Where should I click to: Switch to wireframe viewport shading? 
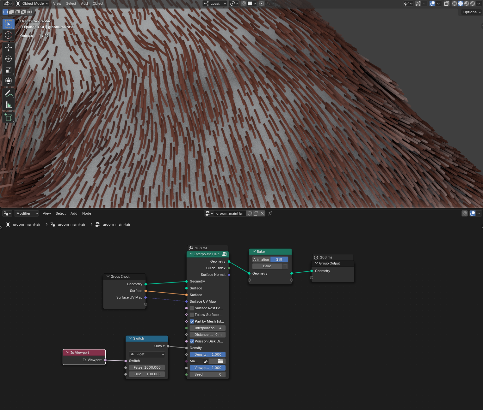[x=455, y=3]
